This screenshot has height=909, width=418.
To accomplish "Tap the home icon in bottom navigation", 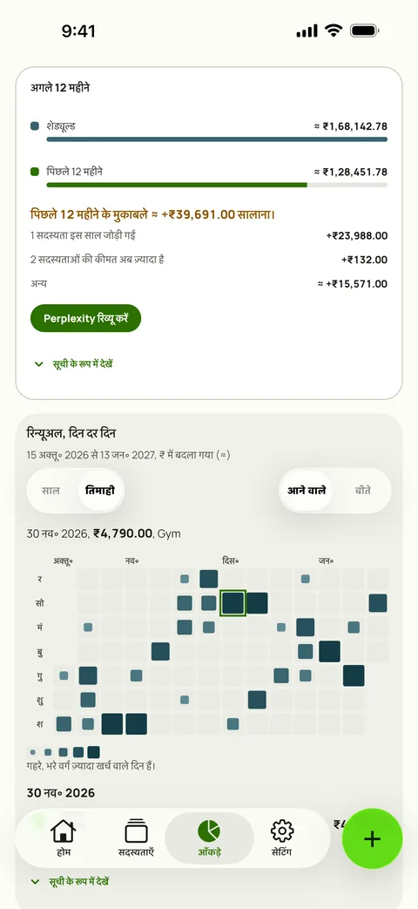I will [x=63, y=831].
